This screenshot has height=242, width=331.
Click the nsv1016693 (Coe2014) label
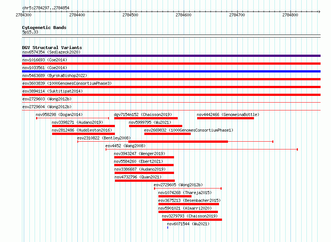45,60
